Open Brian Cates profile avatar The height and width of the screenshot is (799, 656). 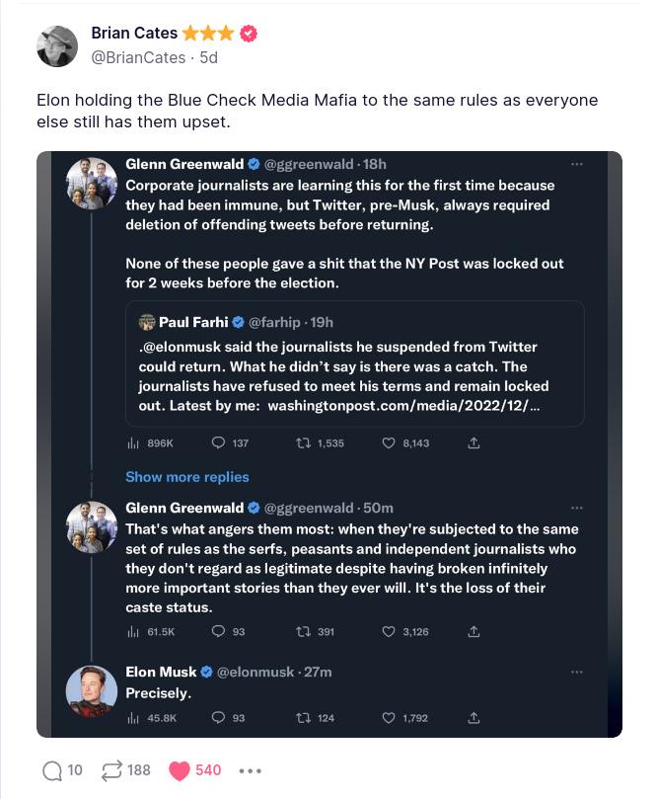tap(57, 45)
